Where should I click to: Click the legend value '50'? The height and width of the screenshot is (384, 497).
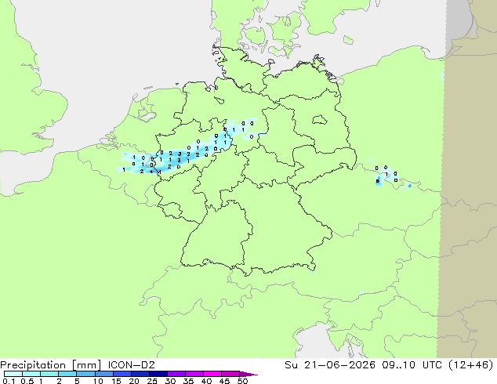point(242,381)
